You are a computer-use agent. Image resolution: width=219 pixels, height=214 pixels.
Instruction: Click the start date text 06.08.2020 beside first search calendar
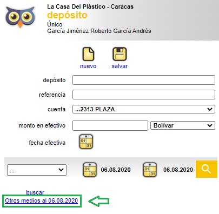(x=116, y=170)
